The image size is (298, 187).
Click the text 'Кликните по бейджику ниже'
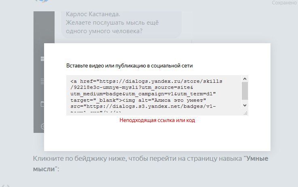[x=80, y=158]
